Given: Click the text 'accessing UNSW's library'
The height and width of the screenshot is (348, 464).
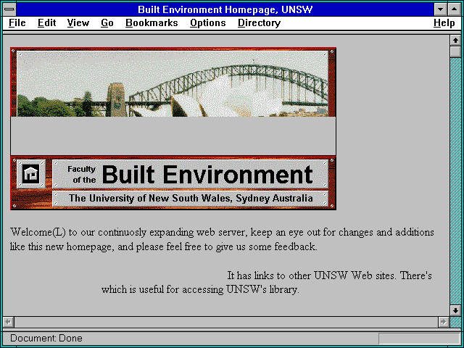Looking at the screenshot, I should [240, 289].
